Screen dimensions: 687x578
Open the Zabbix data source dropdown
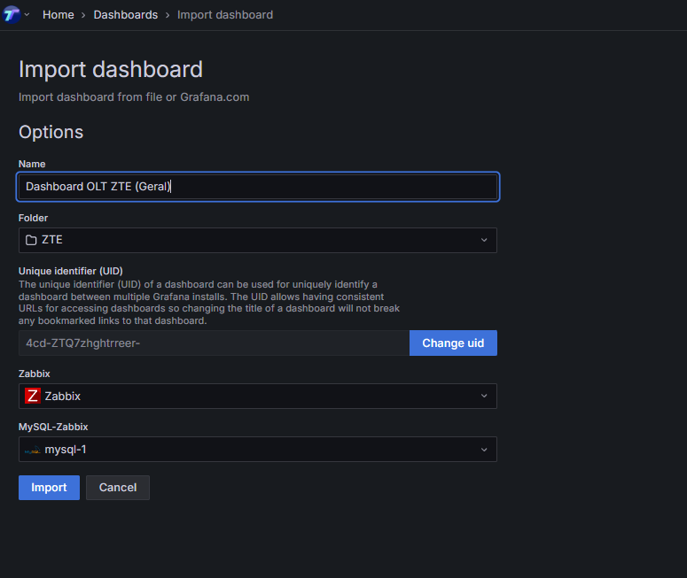tap(258, 396)
